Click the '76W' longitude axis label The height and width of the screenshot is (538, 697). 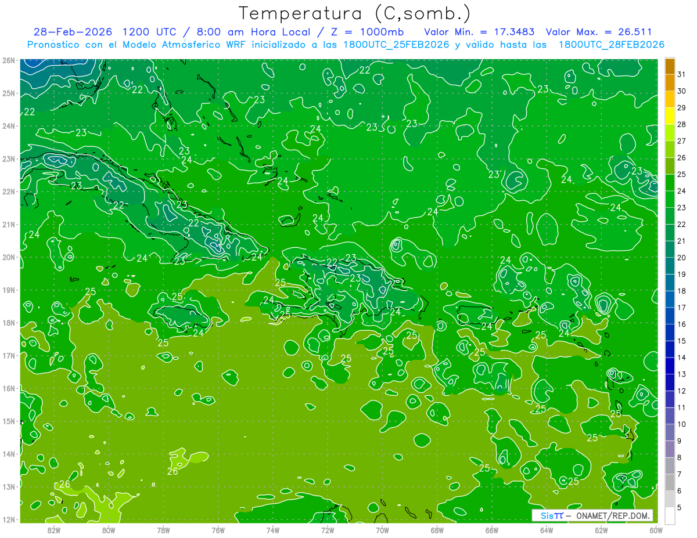(218, 530)
